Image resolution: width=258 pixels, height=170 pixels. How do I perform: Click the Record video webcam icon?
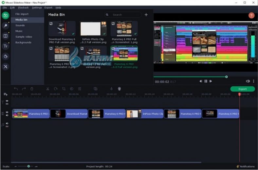click(120, 89)
